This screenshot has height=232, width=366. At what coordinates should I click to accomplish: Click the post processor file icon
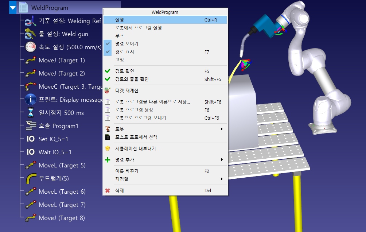[x=108, y=137]
